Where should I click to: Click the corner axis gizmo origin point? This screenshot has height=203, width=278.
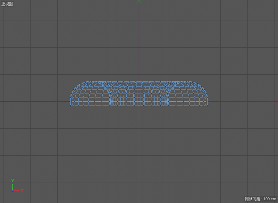click(12, 190)
